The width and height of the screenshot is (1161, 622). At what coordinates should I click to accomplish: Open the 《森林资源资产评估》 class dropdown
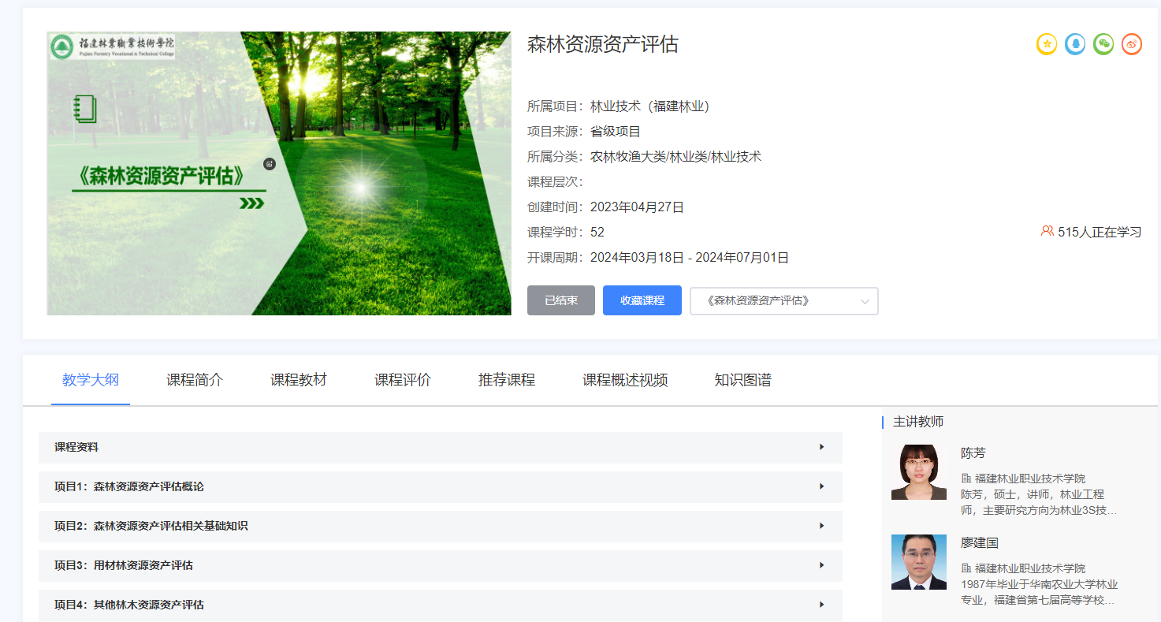pos(784,301)
